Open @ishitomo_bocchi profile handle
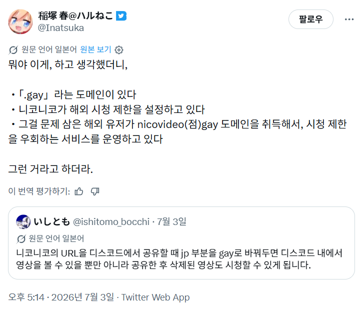The image size is (363, 313). pos(111,222)
